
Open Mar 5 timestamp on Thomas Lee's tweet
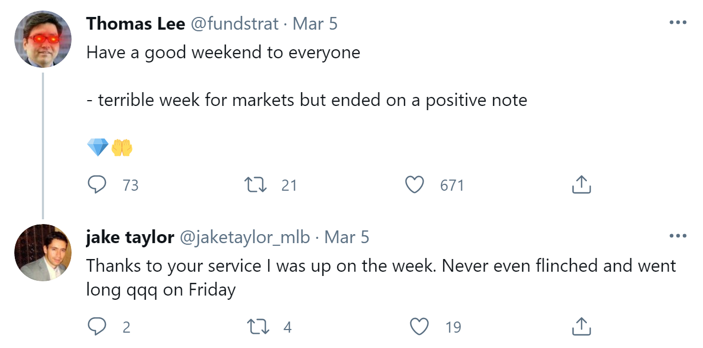coord(315,24)
